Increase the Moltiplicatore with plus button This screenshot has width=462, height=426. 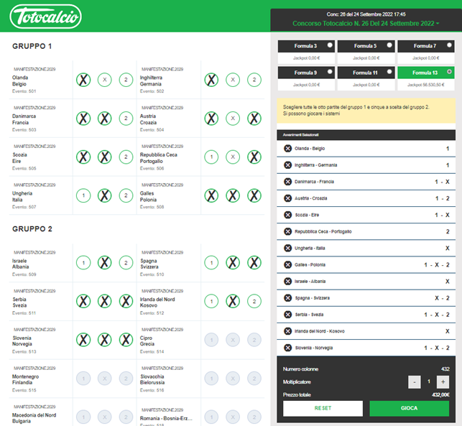(x=442, y=382)
